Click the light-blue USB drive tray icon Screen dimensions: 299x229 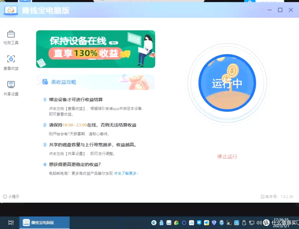[161, 223]
